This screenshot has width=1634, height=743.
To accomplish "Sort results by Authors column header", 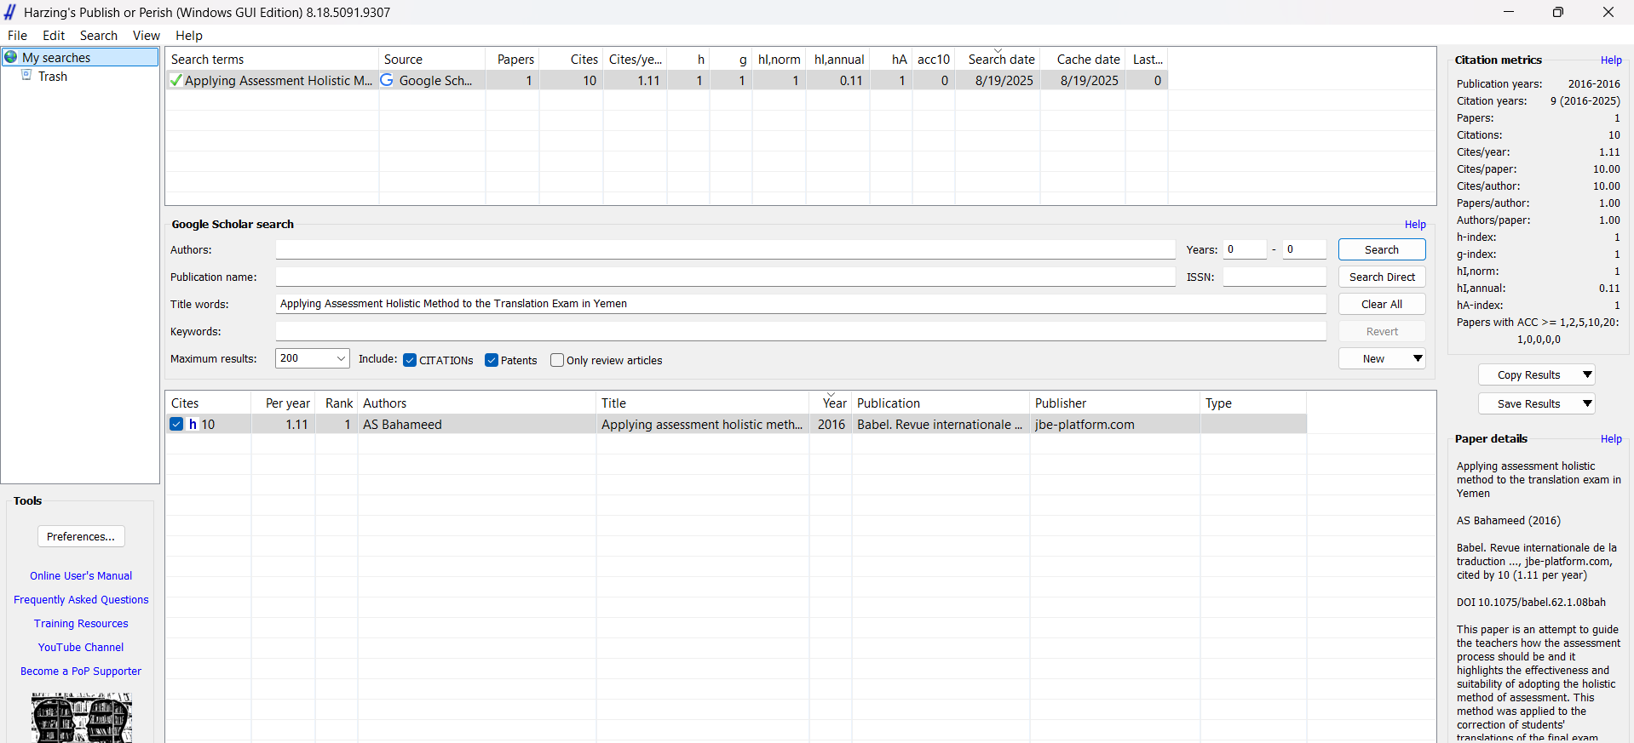I will pos(477,403).
